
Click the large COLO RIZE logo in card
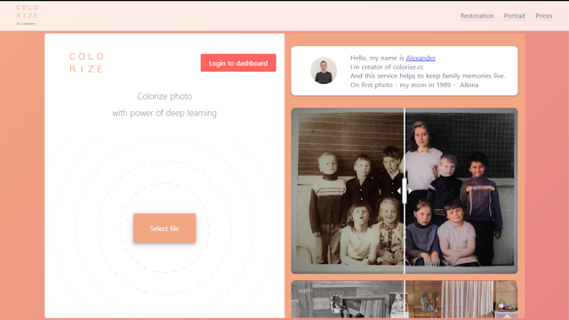[x=87, y=63]
